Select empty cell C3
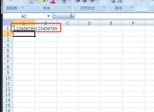Screen dimensions: 154x112 click(x=67, y=39)
